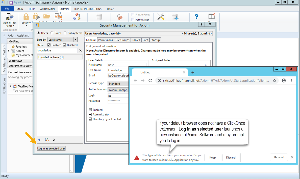Viewport: 300px width, 179px height.
Task: Click the Show all downloads button
Action: pos(279,157)
